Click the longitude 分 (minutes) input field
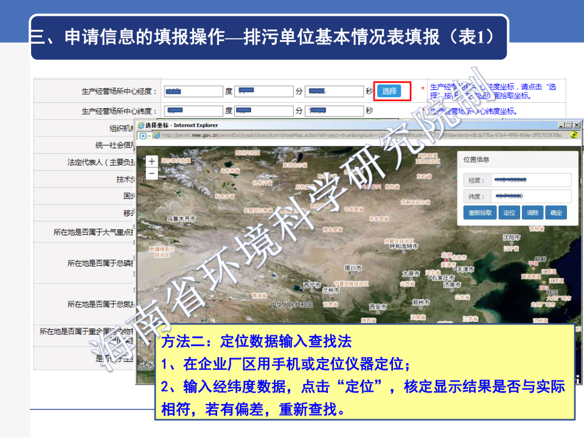 coord(263,91)
